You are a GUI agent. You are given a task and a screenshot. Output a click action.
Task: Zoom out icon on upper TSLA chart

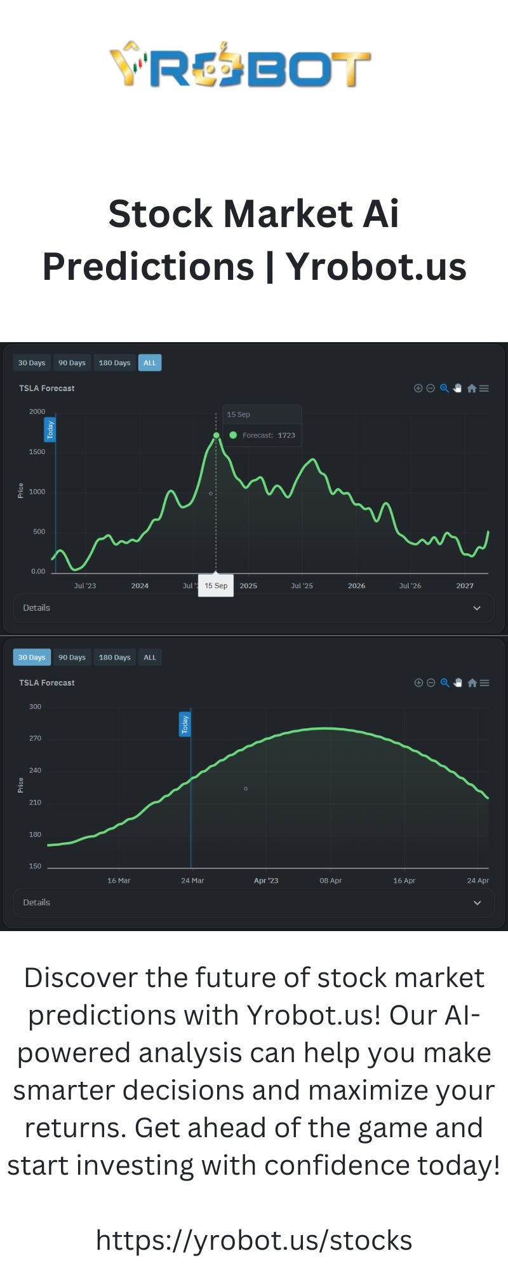431,388
